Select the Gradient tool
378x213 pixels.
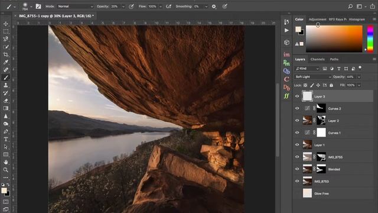tap(5, 108)
